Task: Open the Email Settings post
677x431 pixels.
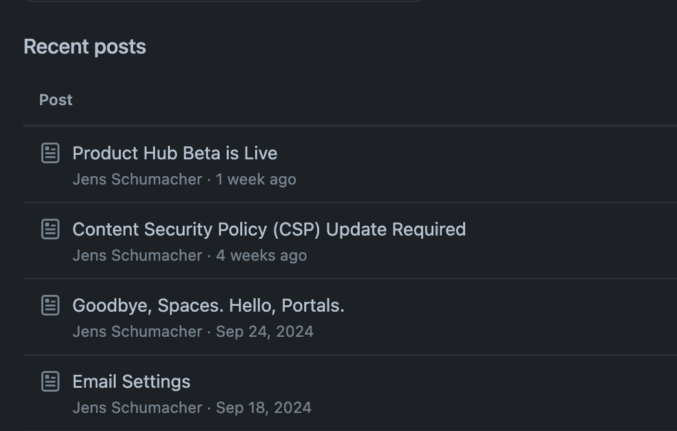Action: tap(131, 381)
